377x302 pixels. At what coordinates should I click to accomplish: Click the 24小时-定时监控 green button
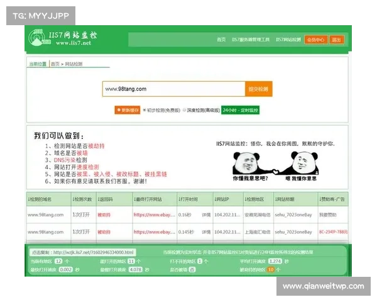(240, 110)
